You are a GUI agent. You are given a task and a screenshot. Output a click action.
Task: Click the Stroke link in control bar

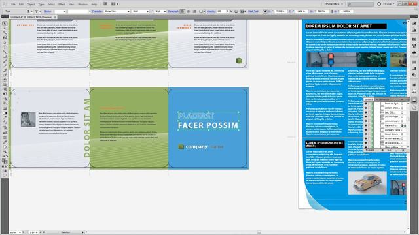(x=47, y=12)
